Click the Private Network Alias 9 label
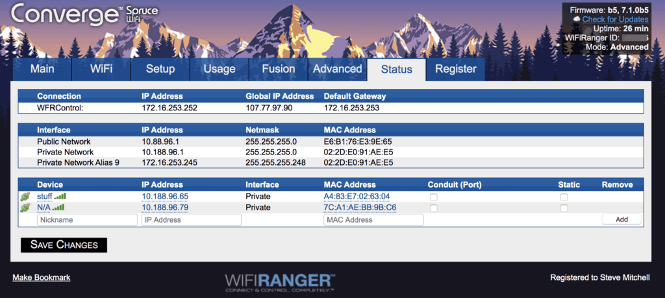The width and height of the screenshot is (665, 298). click(78, 162)
